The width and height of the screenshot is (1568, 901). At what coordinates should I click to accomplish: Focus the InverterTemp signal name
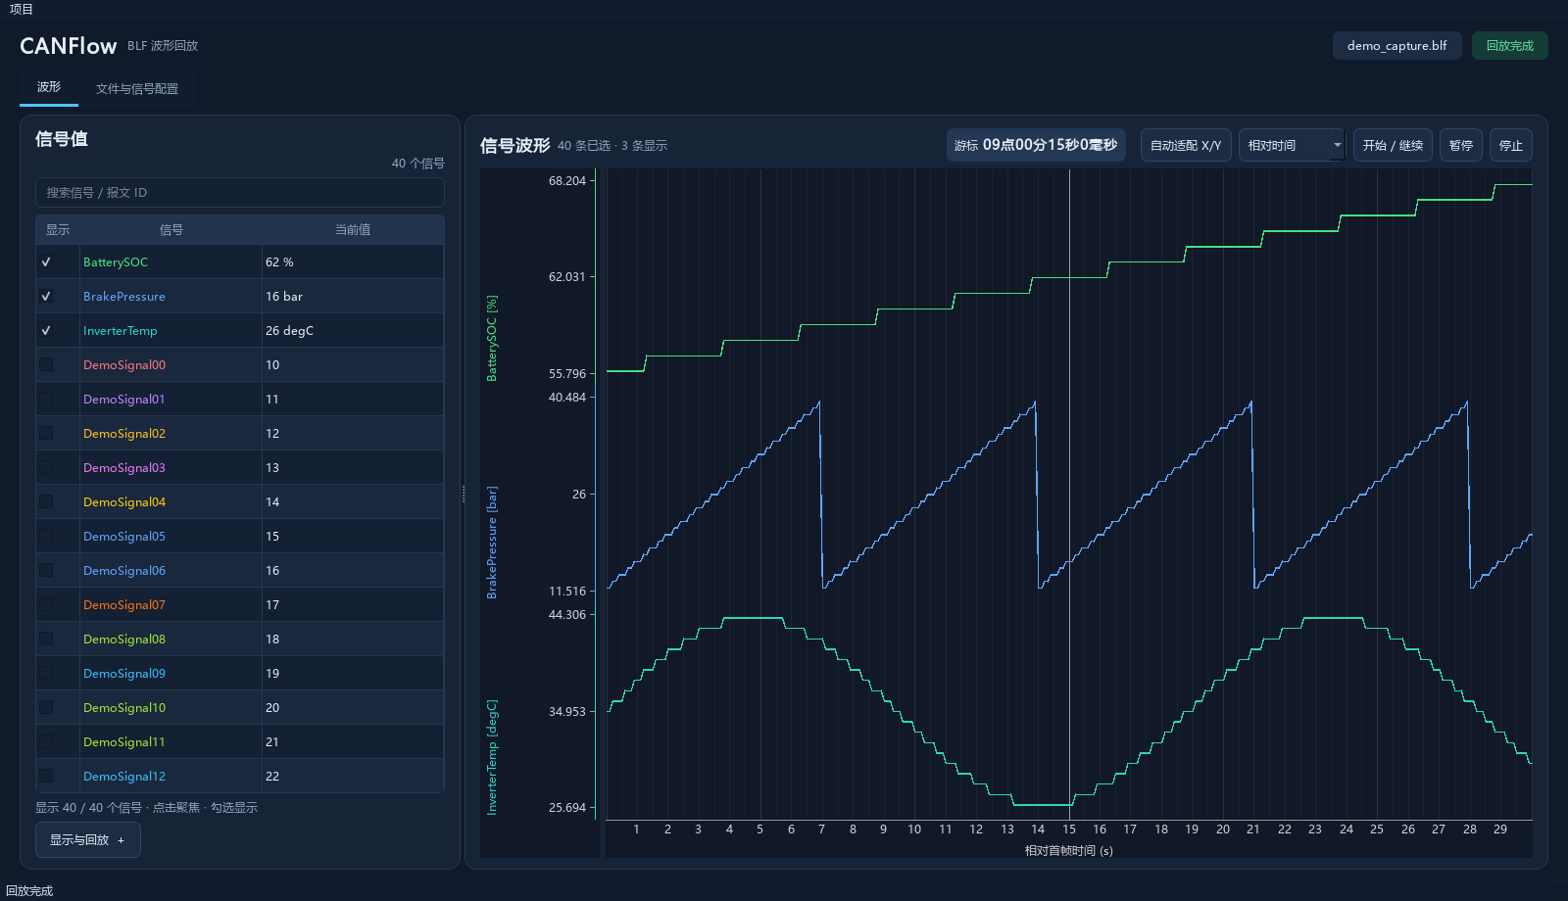pos(120,330)
